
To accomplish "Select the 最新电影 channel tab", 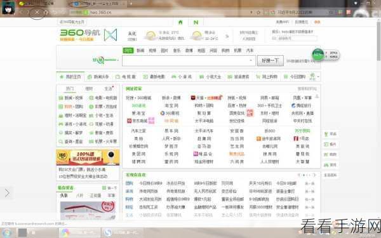I will click(x=154, y=77).
